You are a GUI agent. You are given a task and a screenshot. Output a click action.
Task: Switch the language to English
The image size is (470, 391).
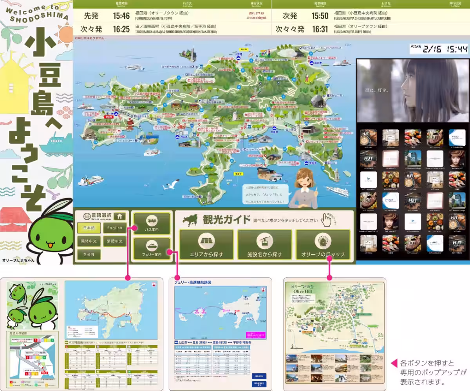[115, 228]
